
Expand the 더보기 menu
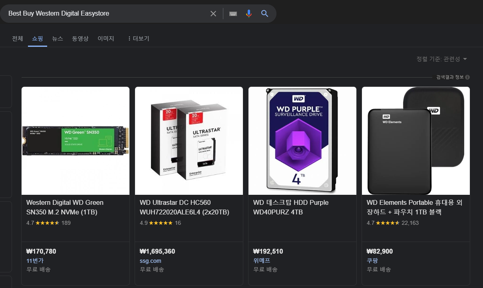pos(138,39)
